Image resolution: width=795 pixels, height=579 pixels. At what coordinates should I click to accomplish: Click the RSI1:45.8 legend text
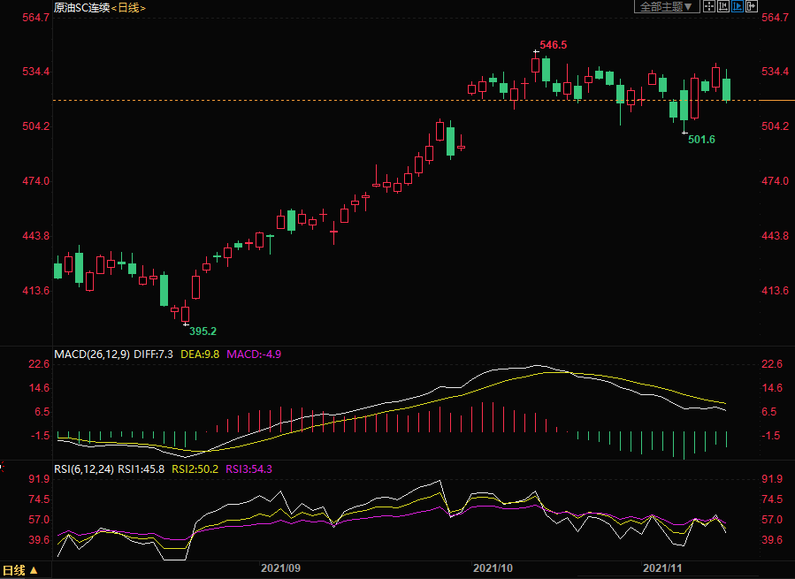pyautogui.click(x=142, y=469)
